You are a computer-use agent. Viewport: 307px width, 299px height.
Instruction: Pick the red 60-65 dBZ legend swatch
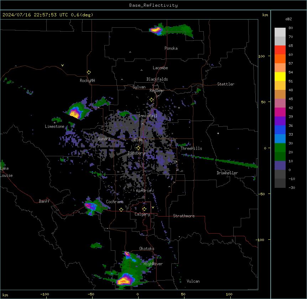click(x=280, y=50)
